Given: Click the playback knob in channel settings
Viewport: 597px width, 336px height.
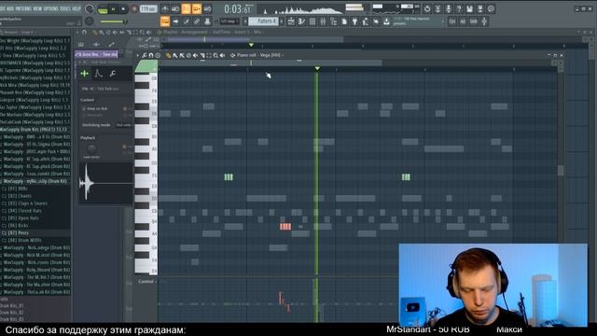Looking at the screenshot, I should click(91, 148).
